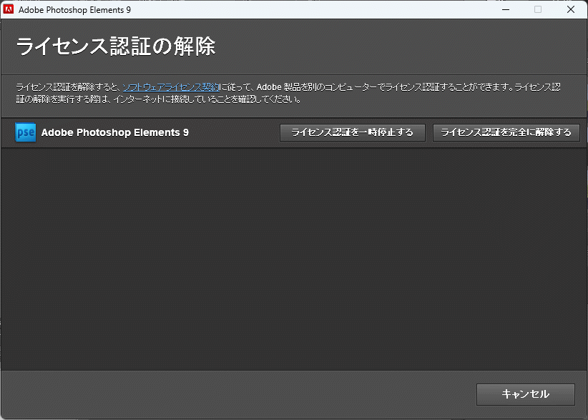Click the Adobe logo in title bar
This screenshot has height=420, width=588.
tap(9, 9)
